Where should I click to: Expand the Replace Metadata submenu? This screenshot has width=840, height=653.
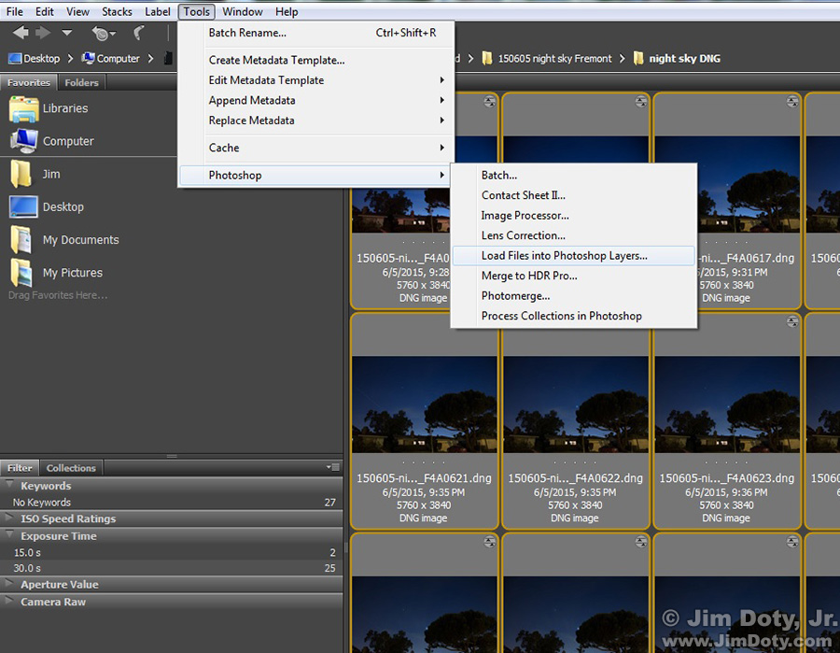(x=316, y=121)
